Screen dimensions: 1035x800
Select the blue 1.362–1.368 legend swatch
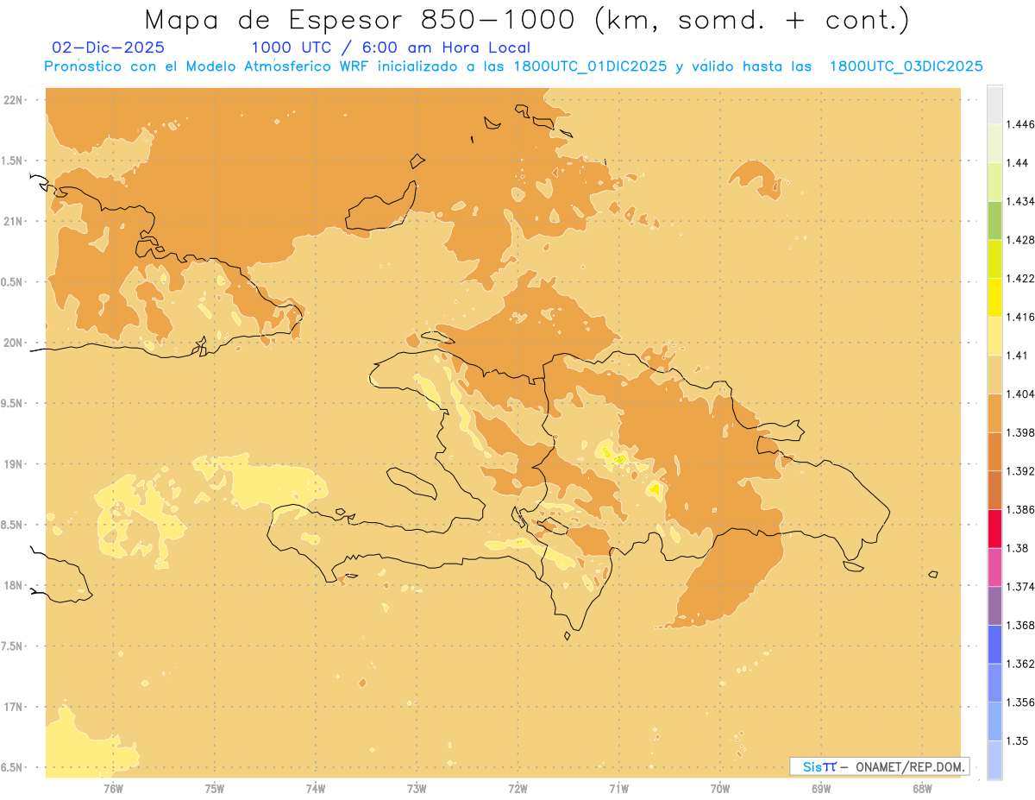coord(994,645)
